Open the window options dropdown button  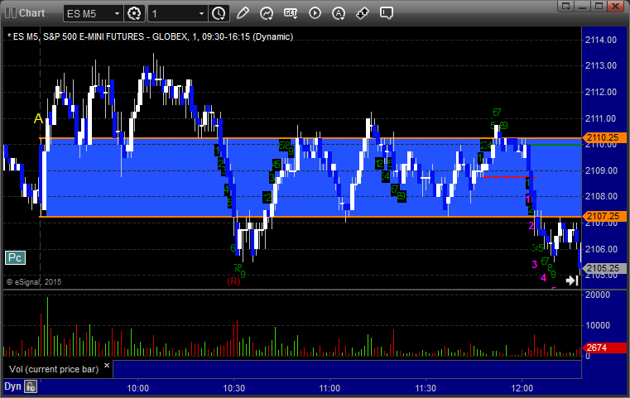(566, 6)
